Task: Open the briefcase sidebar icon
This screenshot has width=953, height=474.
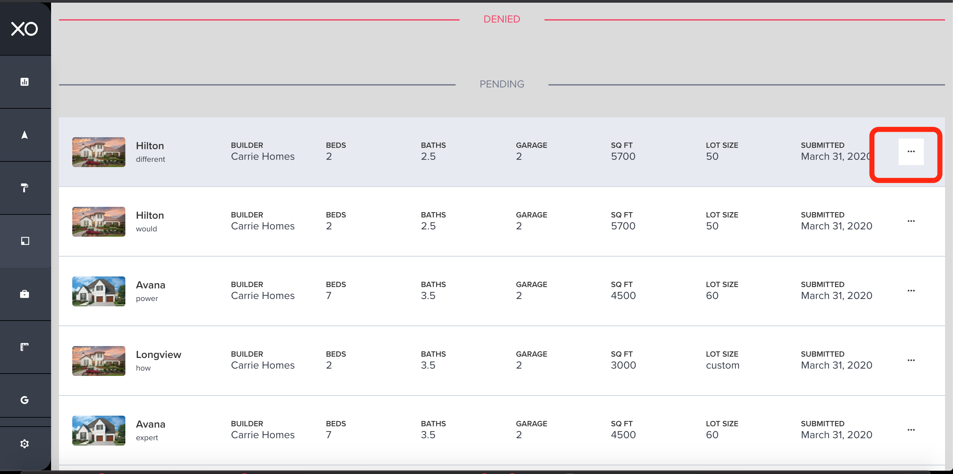Action: [x=25, y=294]
